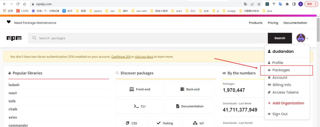Screen dimensions: 320x127
Task: Open the axios popular library
Action: click(x=13, y=117)
